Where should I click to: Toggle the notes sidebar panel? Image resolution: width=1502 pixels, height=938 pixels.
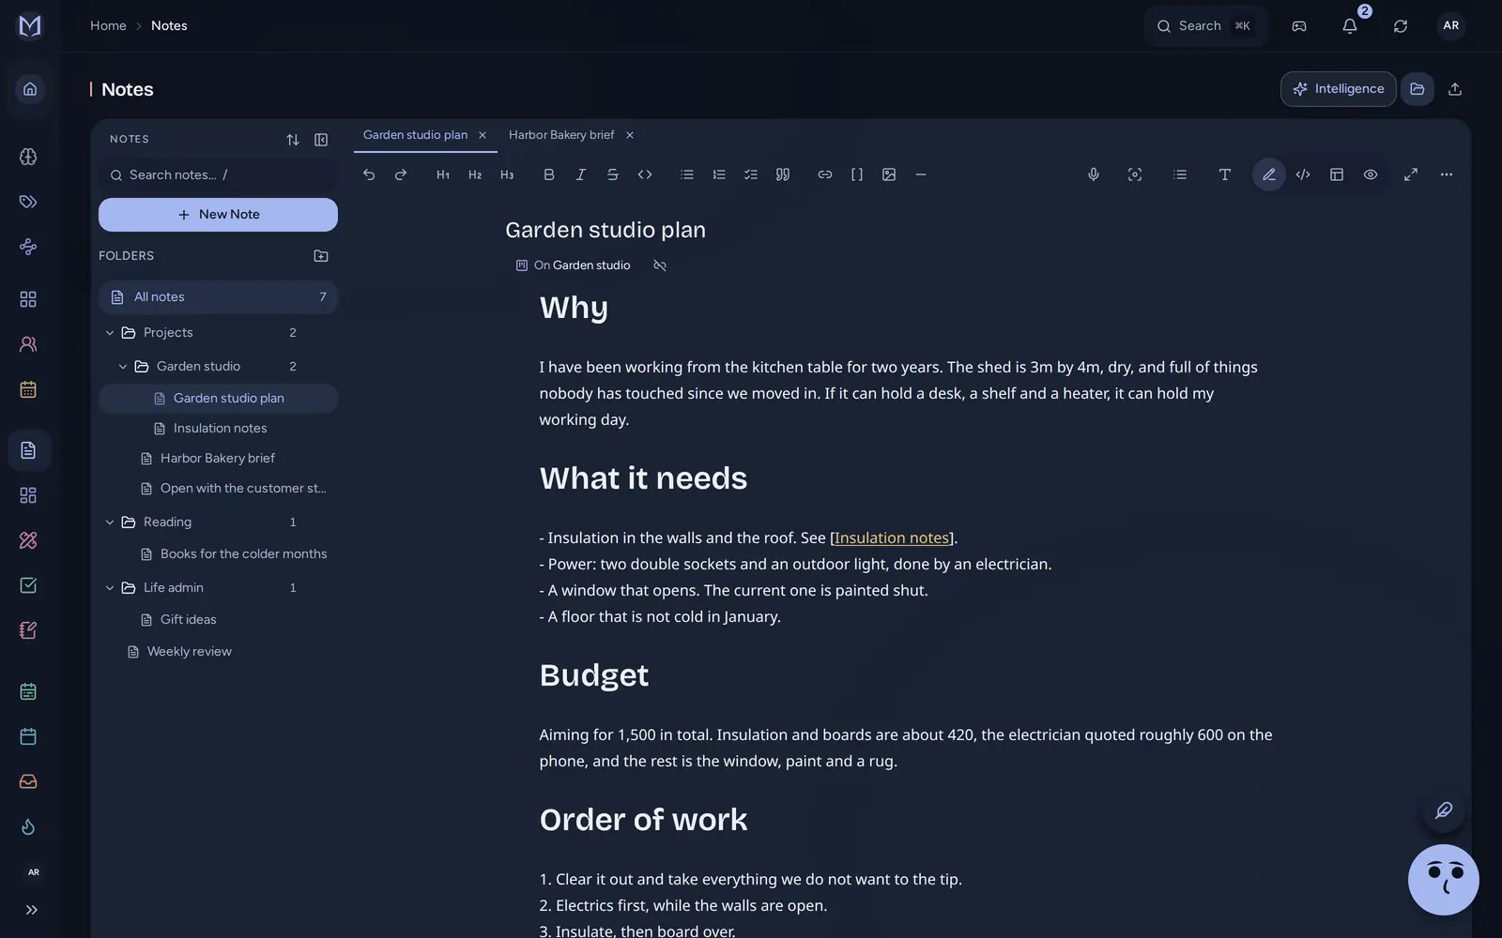(x=321, y=140)
